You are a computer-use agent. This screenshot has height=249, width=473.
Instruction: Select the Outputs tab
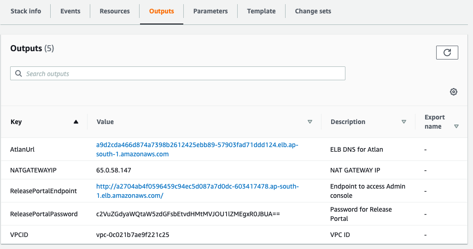[162, 11]
